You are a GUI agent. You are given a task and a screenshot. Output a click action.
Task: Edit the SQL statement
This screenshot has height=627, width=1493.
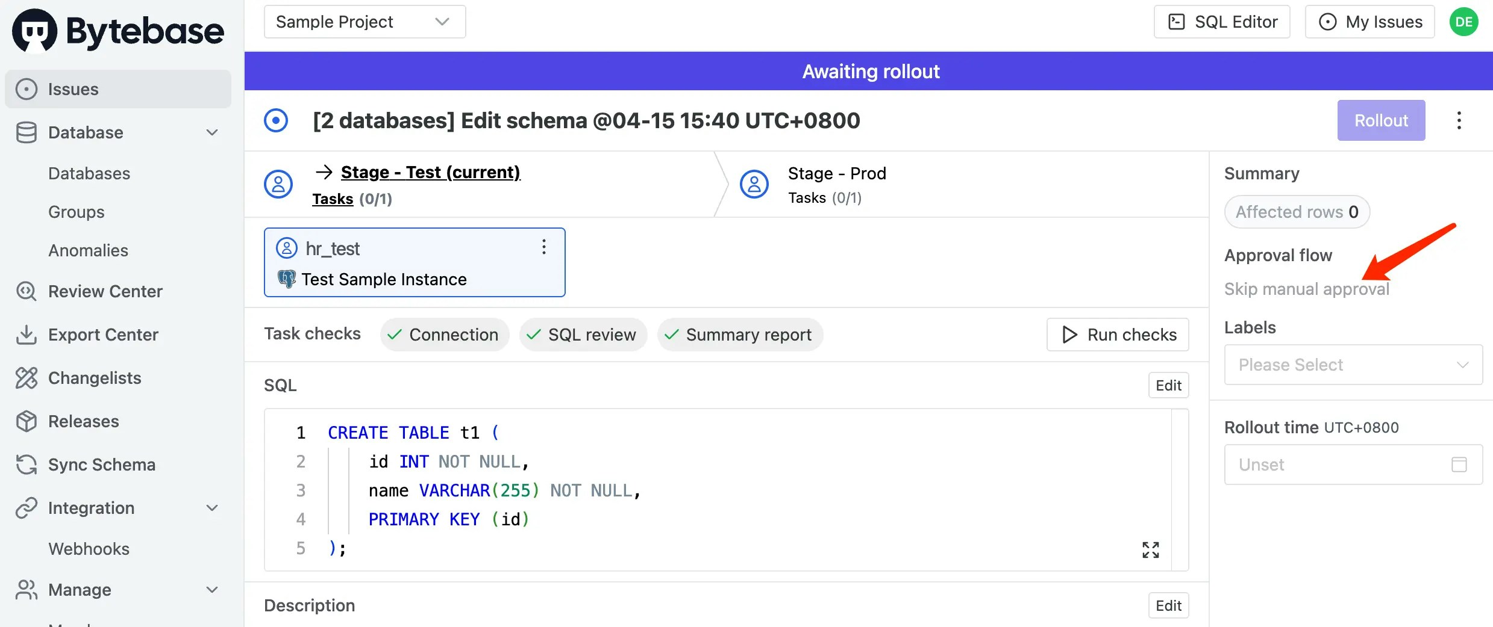tap(1168, 385)
